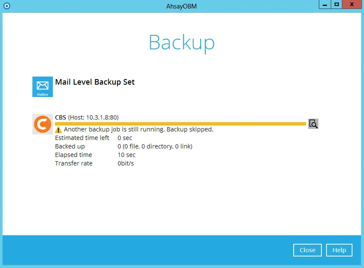
Task: Select the orange CBS destination icon
Action: tap(42, 125)
